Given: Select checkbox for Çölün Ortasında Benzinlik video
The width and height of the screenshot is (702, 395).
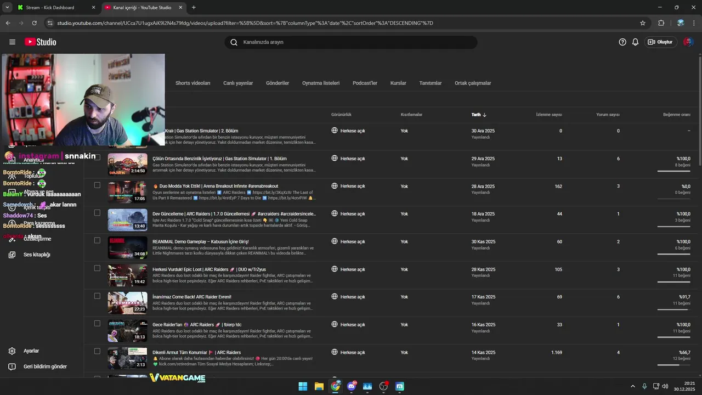Looking at the screenshot, I should click(x=97, y=157).
